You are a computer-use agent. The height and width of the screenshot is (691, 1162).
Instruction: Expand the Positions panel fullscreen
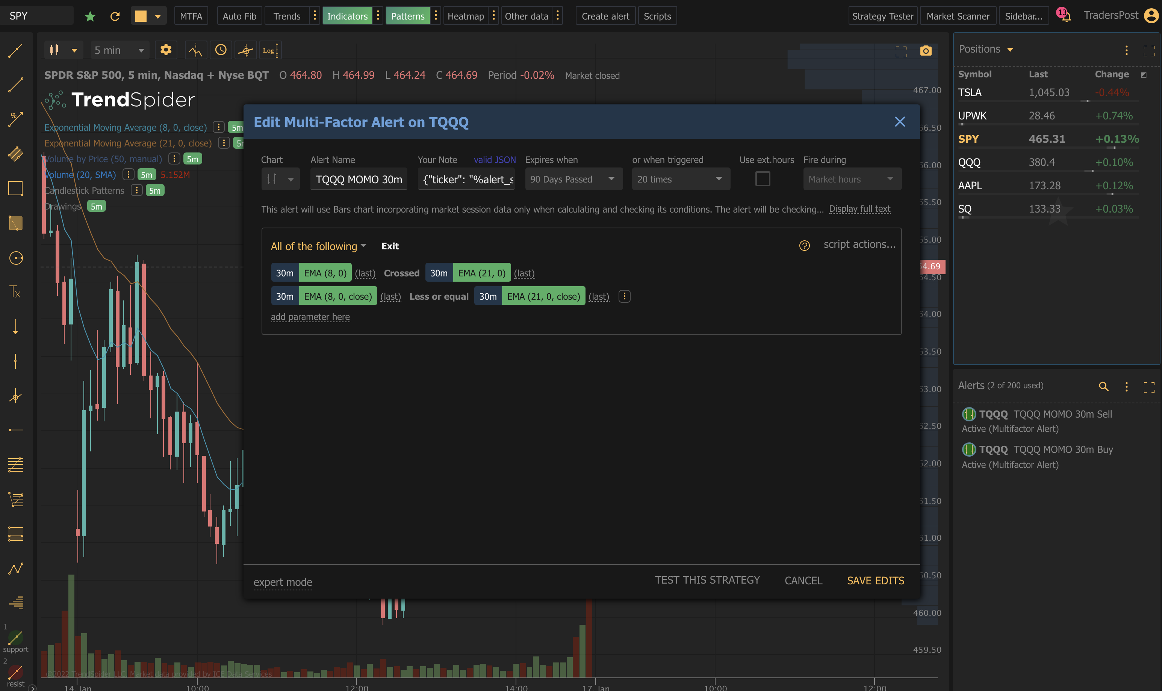(1149, 51)
